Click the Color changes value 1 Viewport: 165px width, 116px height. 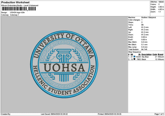(142, 20)
